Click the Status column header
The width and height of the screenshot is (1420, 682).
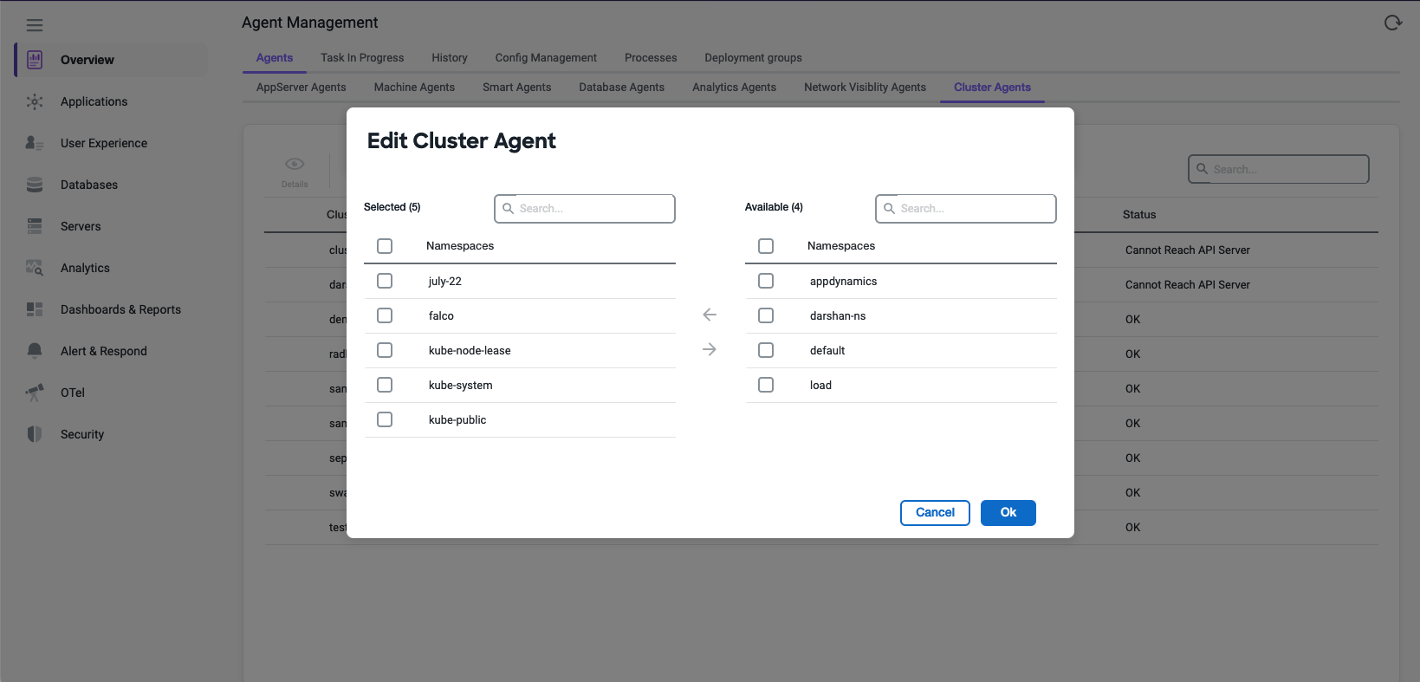click(1139, 215)
